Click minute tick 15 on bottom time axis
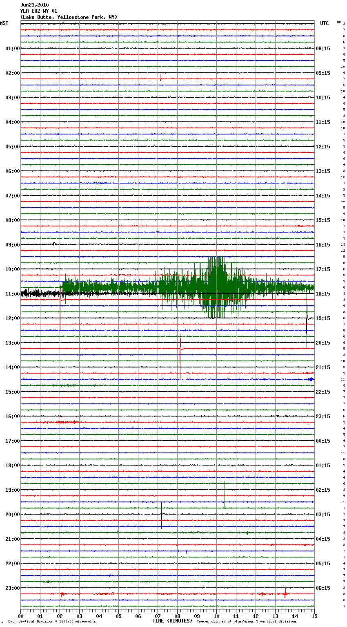 [x=314, y=616]
